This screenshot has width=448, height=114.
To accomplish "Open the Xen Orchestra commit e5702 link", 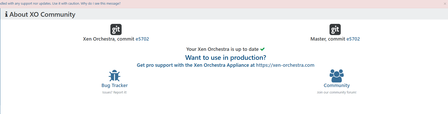I will [142, 39].
